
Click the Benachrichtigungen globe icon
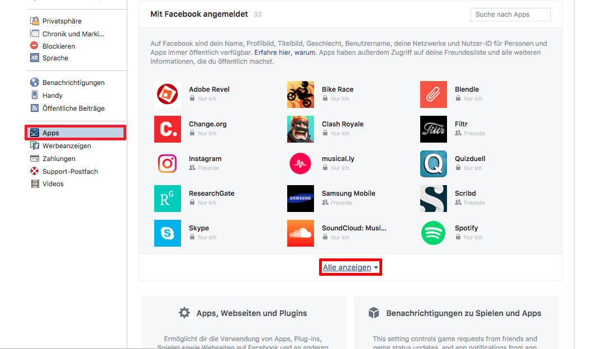tap(35, 82)
